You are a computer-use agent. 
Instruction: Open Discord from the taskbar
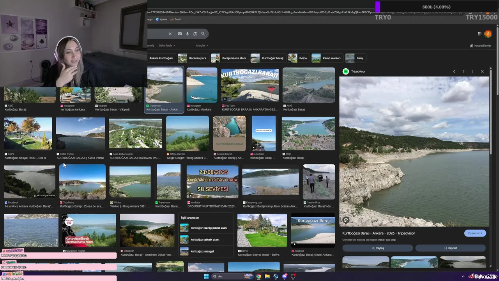click(285, 276)
